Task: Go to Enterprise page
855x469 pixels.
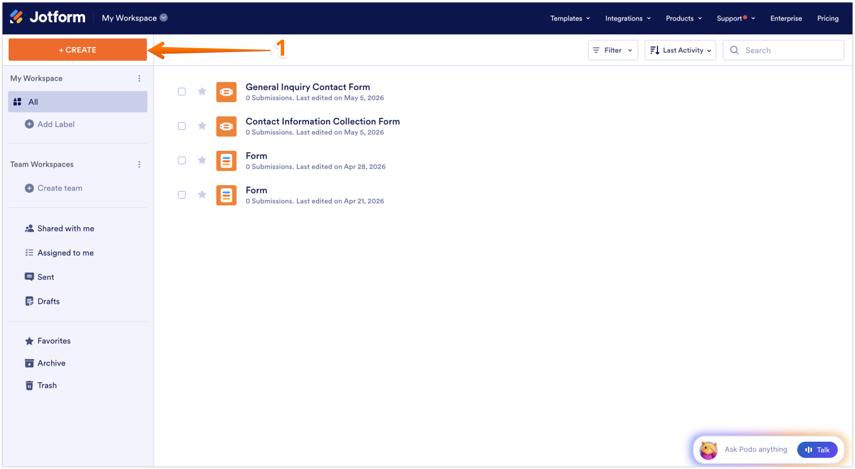Action: pos(786,18)
